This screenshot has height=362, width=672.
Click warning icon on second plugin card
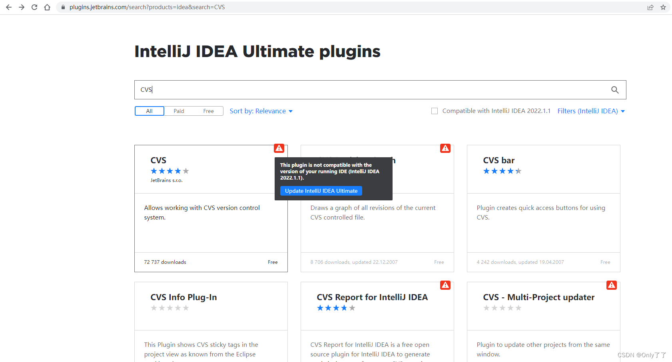point(445,148)
